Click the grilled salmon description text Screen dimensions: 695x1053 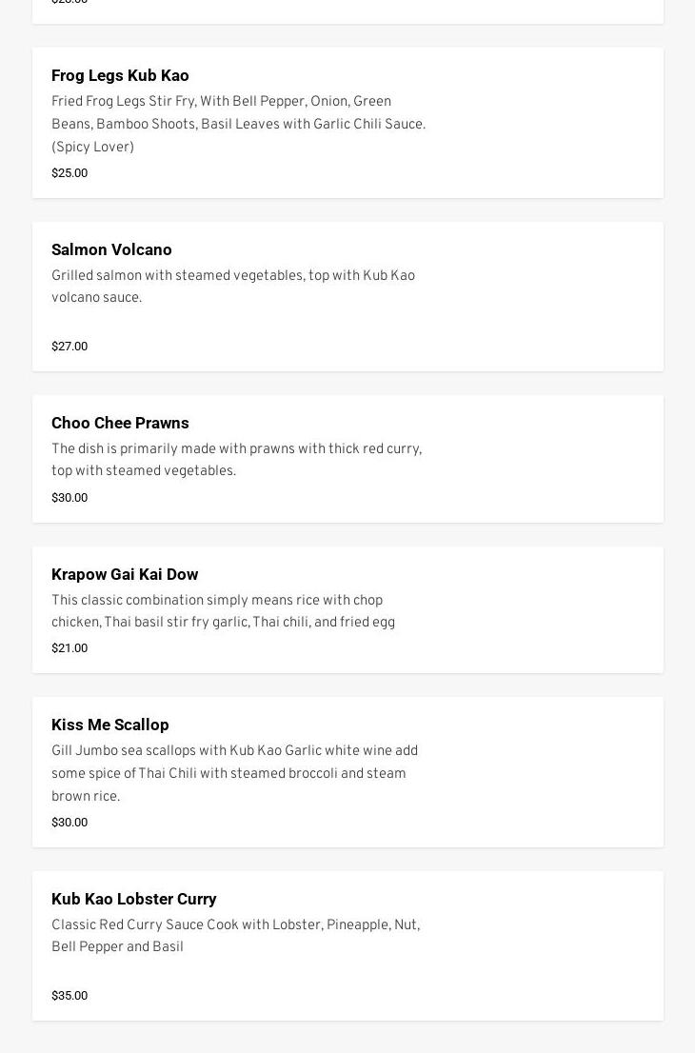[233, 286]
